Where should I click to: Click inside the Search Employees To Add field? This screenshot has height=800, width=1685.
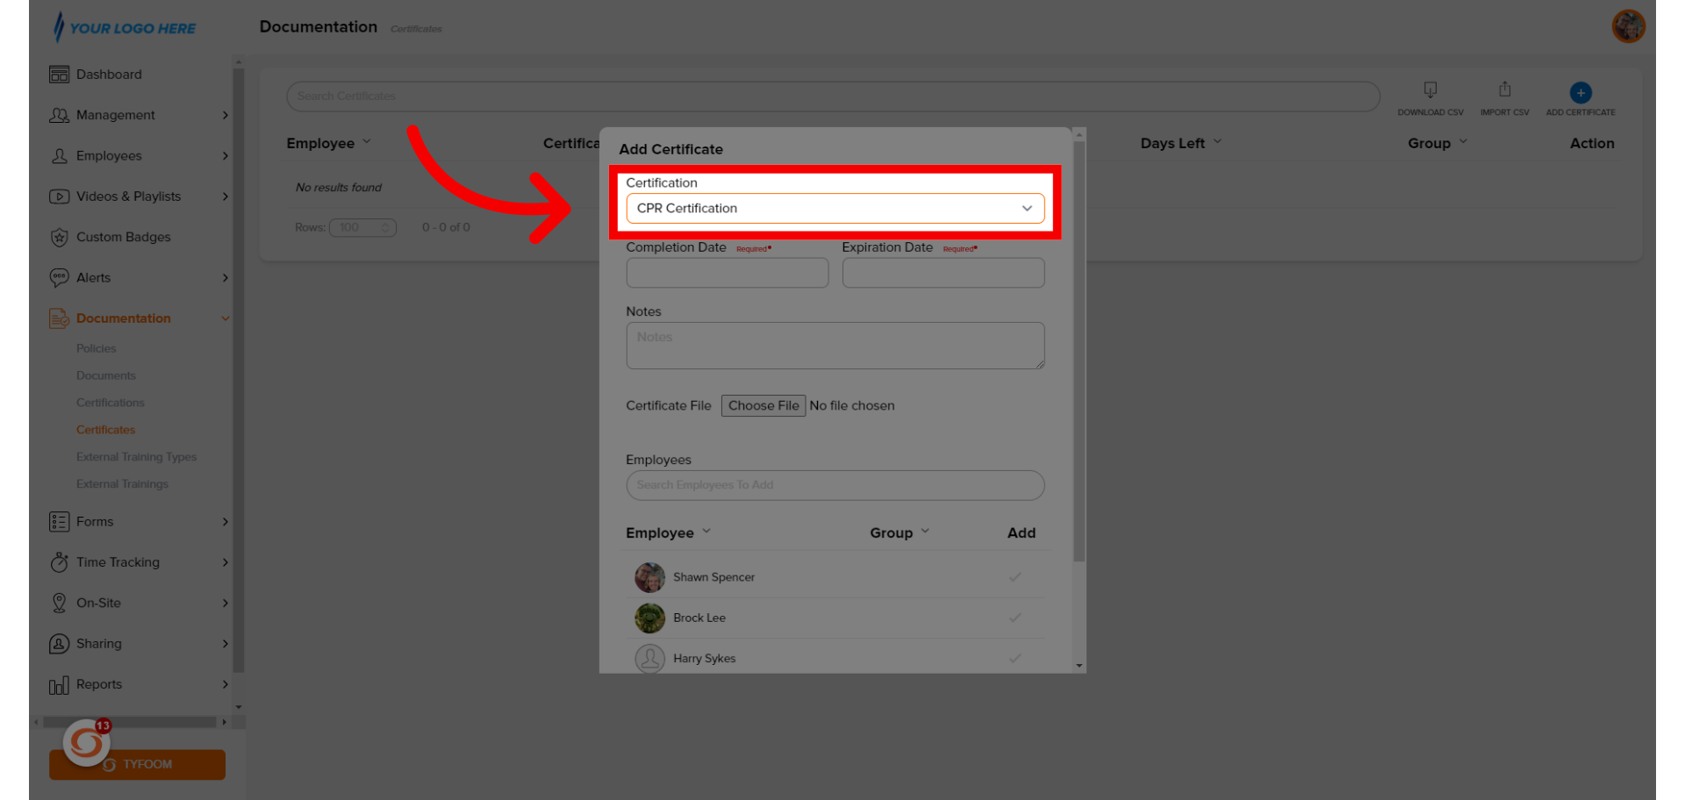tap(835, 485)
